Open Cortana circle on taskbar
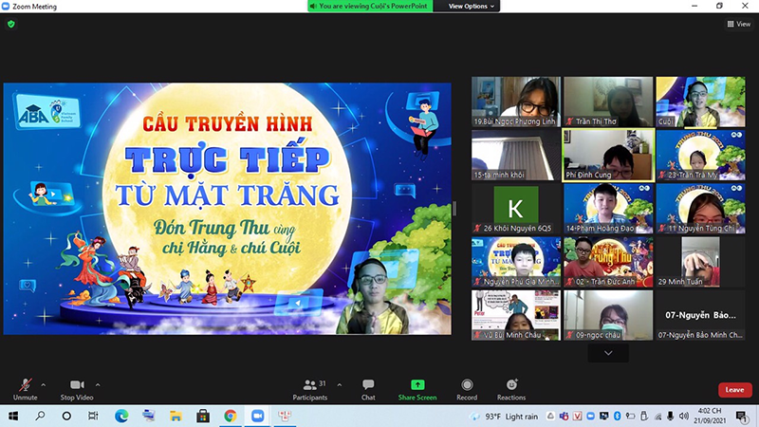This screenshot has width=759, height=427. [66, 416]
